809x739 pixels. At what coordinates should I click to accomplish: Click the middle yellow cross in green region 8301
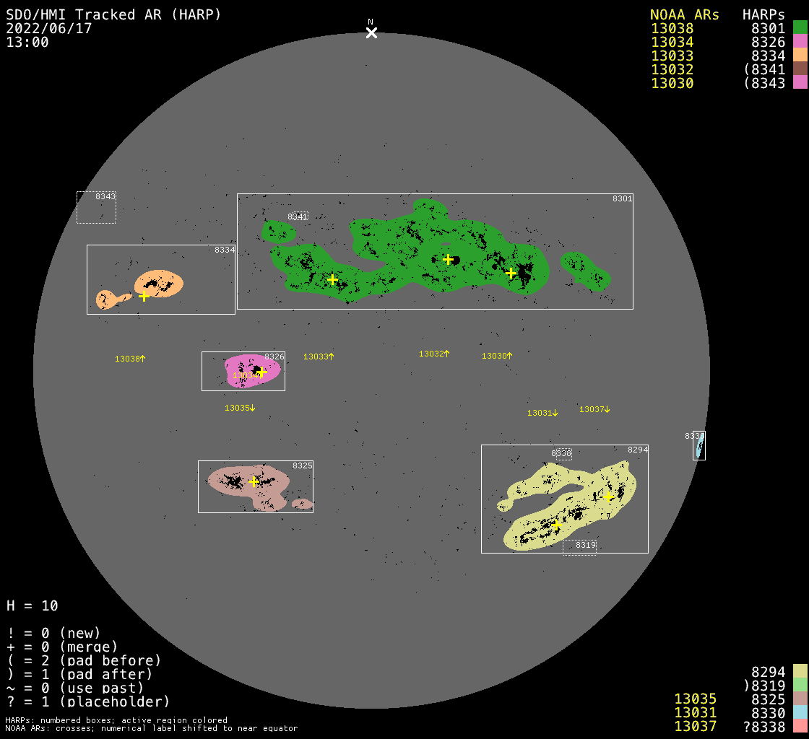click(448, 259)
